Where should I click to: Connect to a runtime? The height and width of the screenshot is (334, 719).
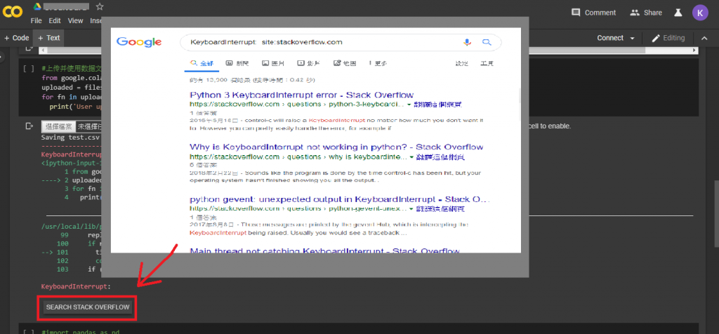click(610, 38)
